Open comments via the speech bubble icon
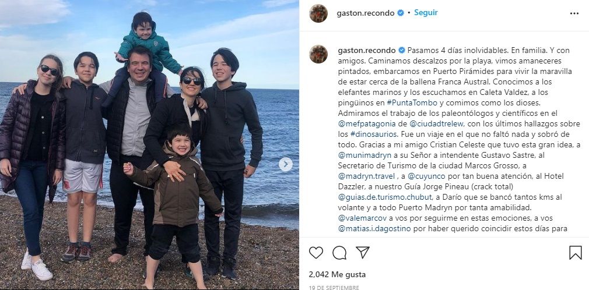This screenshot has width=589, height=290. (339, 253)
